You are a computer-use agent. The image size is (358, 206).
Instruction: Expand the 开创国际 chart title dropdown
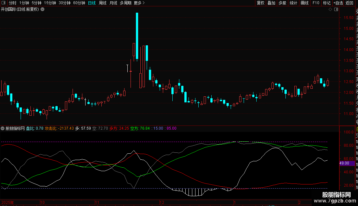click(42, 9)
